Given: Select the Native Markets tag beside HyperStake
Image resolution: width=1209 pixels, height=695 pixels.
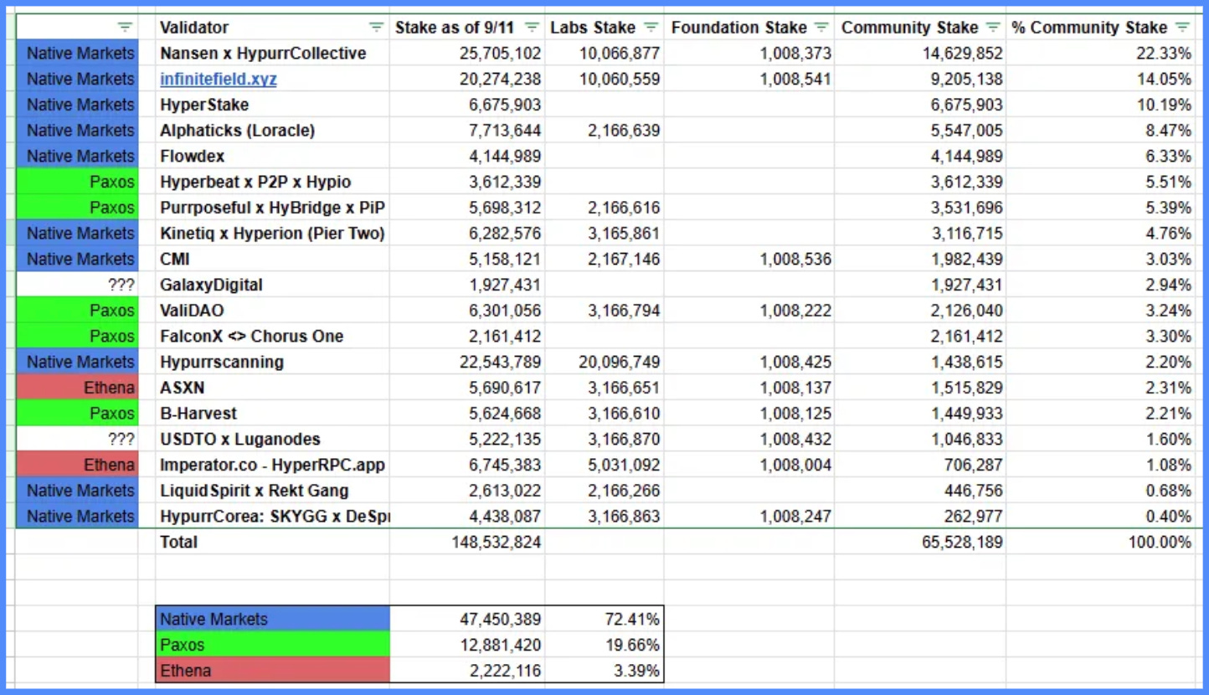Looking at the screenshot, I should (x=77, y=105).
